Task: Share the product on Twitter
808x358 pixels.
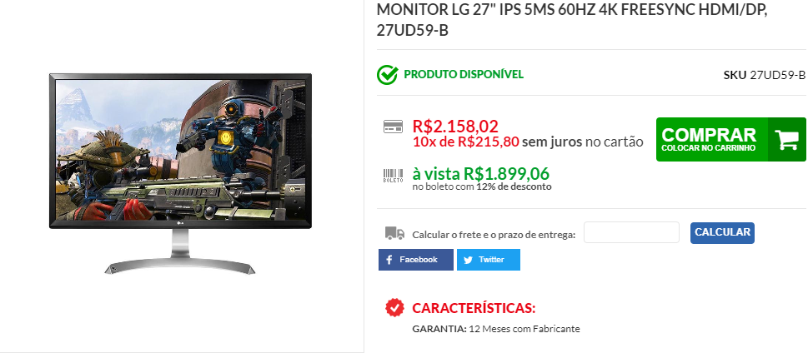Action: pos(489,260)
